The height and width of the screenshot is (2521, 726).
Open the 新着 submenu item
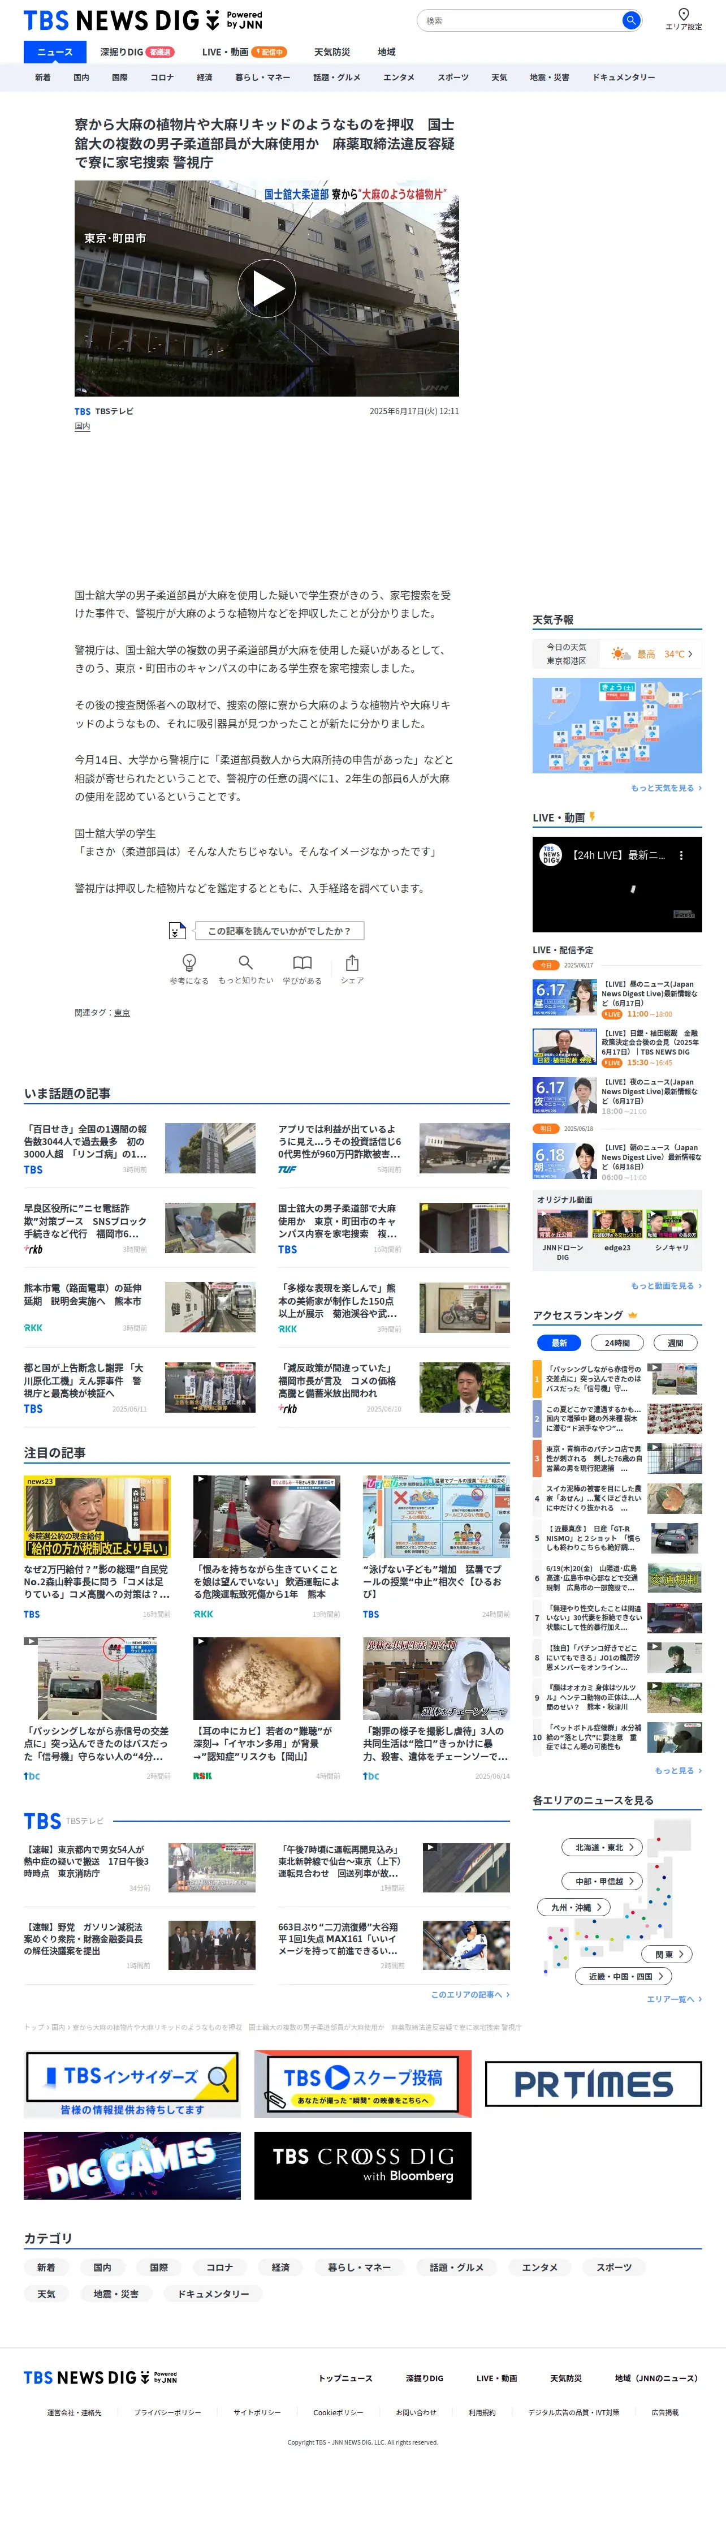pos(43,78)
